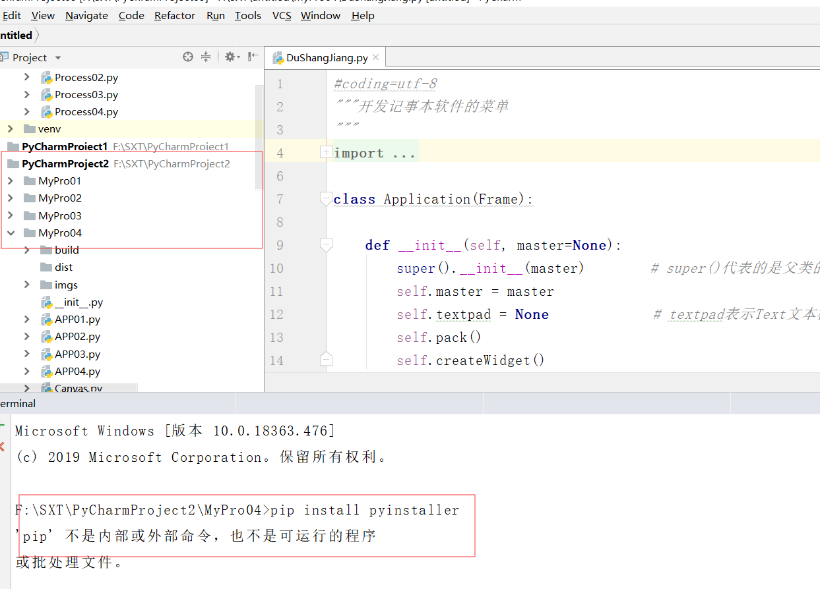Expand the MyPro02 folder

(x=11, y=198)
